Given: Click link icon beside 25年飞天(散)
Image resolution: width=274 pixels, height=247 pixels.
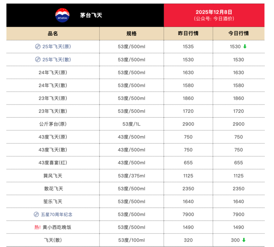Looking at the screenshot, I should pos(37,60).
